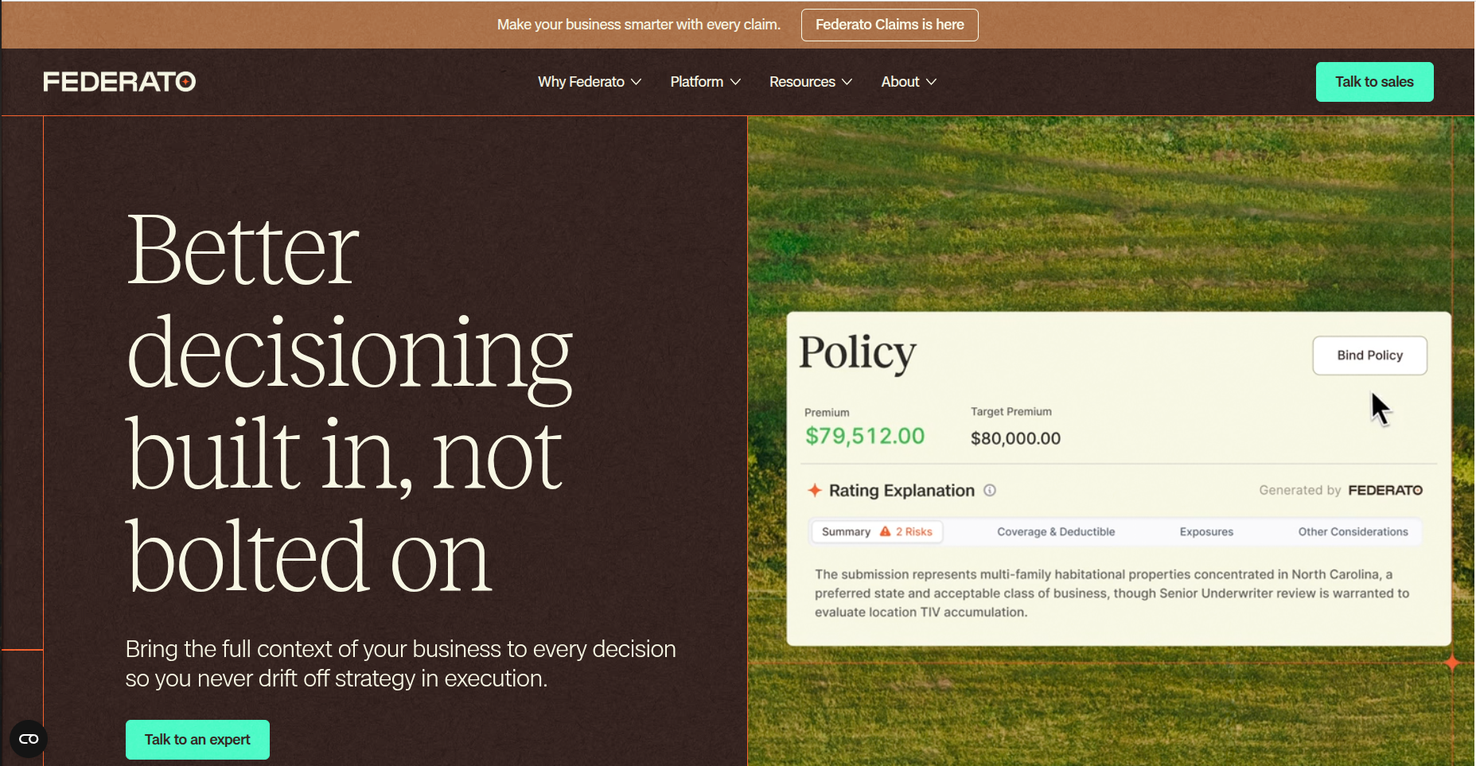Click the info icon beside Rating Explanation
1476x766 pixels.
pos(990,490)
